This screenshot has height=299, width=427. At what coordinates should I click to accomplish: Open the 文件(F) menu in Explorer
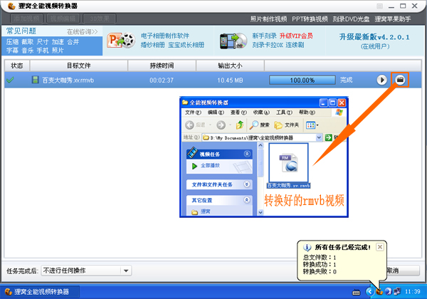[193, 112]
